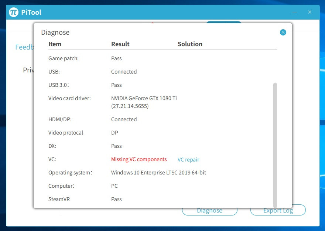The width and height of the screenshot is (325, 231).
Task: Click the Export Log button
Action: click(x=278, y=210)
